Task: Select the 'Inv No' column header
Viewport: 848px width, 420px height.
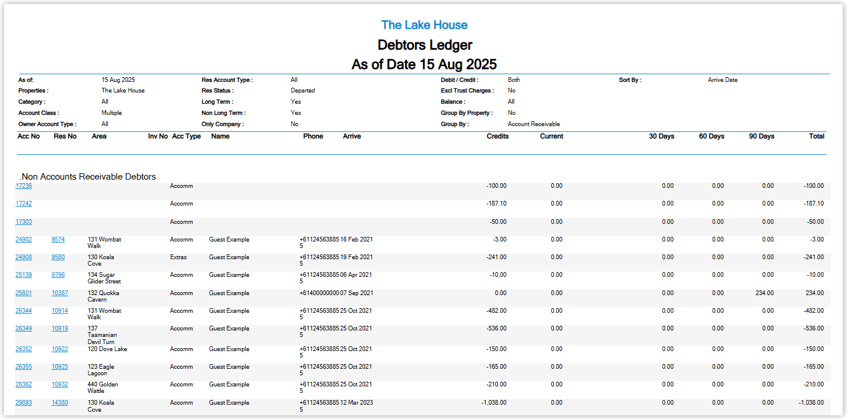Action: tap(158, 137)
